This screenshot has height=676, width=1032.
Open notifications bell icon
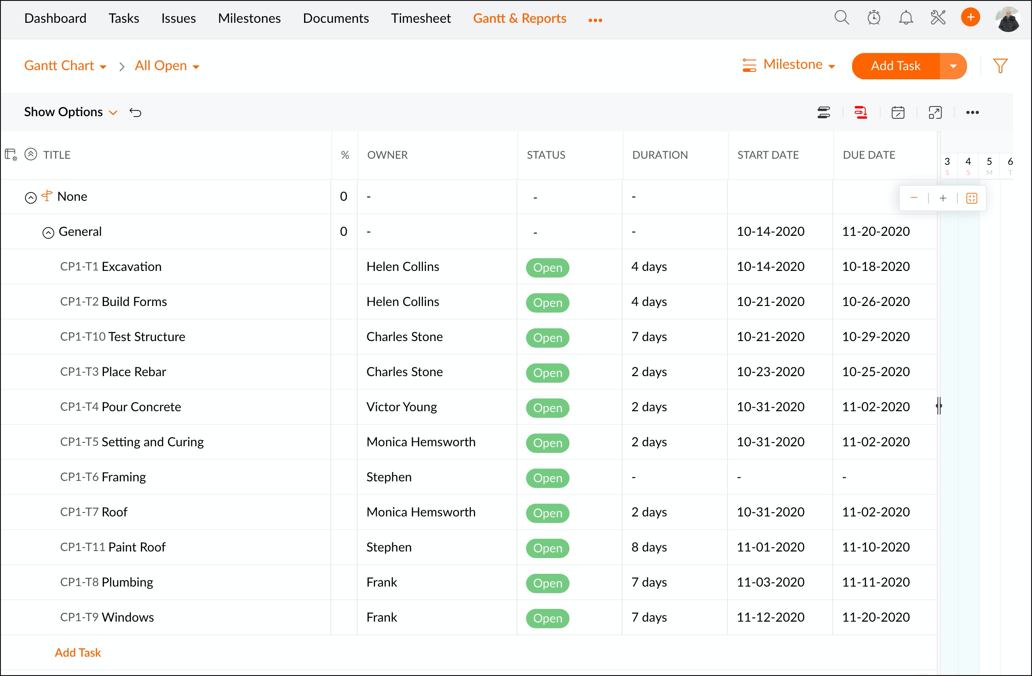click(906, 18)
